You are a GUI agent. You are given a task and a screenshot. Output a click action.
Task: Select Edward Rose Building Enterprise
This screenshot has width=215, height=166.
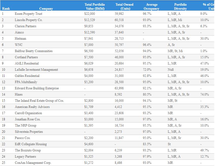tap(37, 88)
